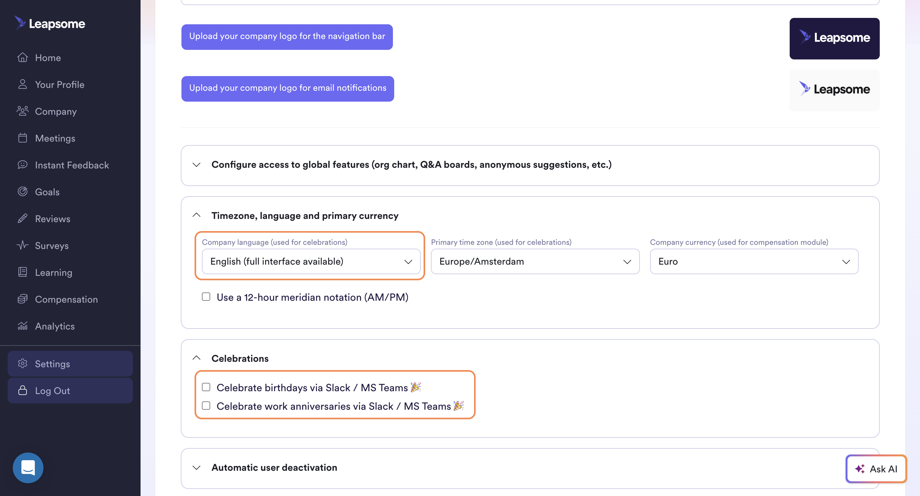Open the Company language dropdown

point(311,261)
